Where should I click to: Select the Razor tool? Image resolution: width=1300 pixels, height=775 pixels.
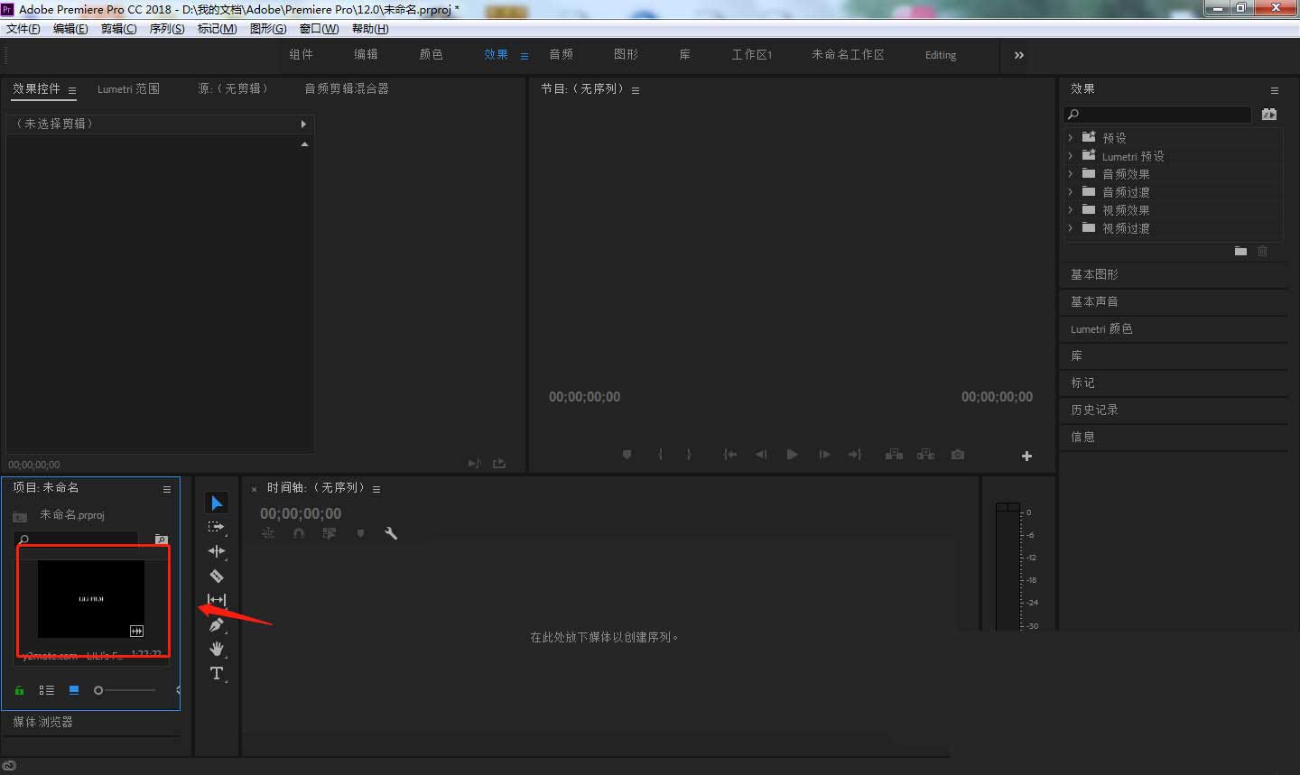click(217, 576)
